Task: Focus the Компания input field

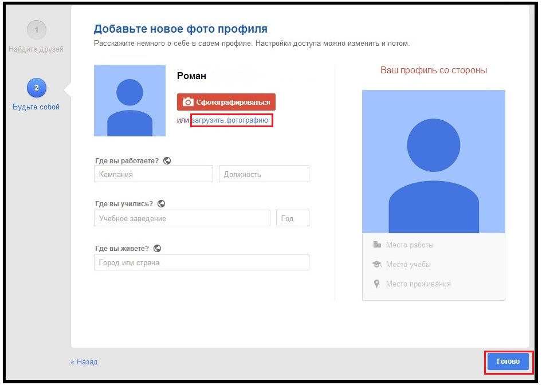Action: point(154,174)
